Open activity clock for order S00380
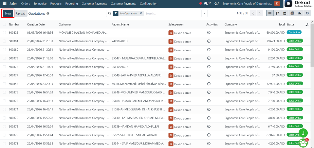 point(209,50)
